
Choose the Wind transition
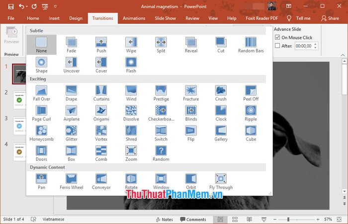(x=131, y=93)
